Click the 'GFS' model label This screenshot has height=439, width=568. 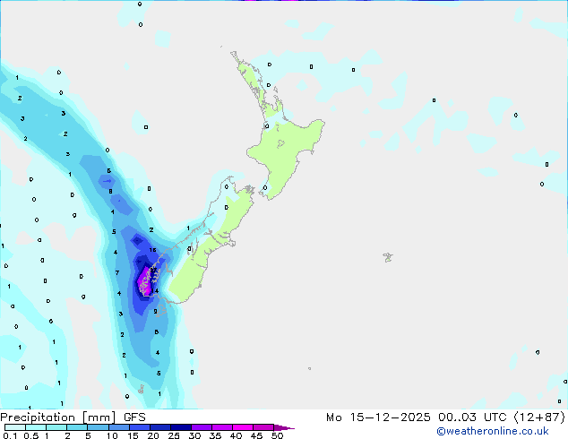[x=134, y=417]
